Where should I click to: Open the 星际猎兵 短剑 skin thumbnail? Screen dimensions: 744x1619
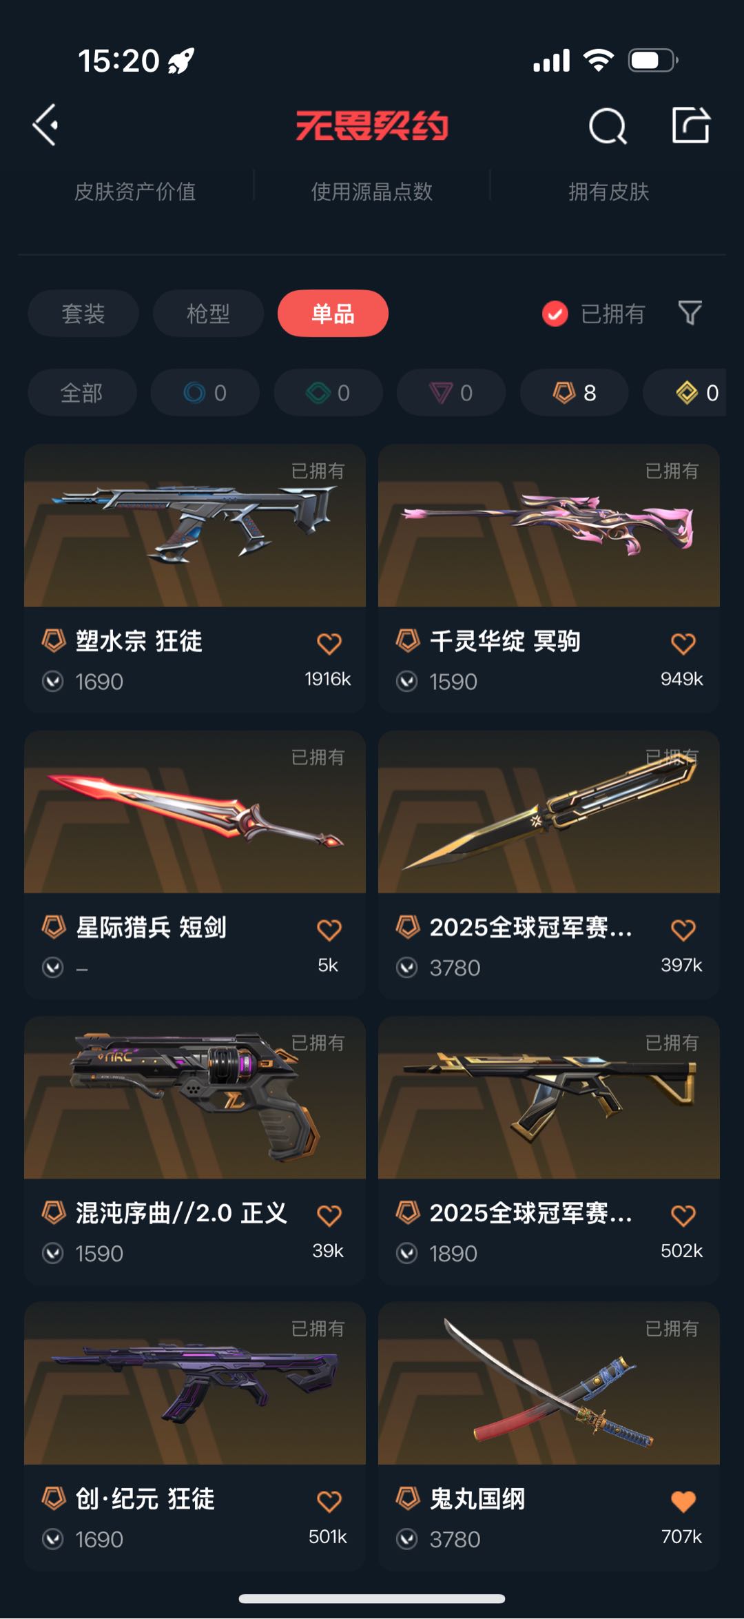click(195, 812)
